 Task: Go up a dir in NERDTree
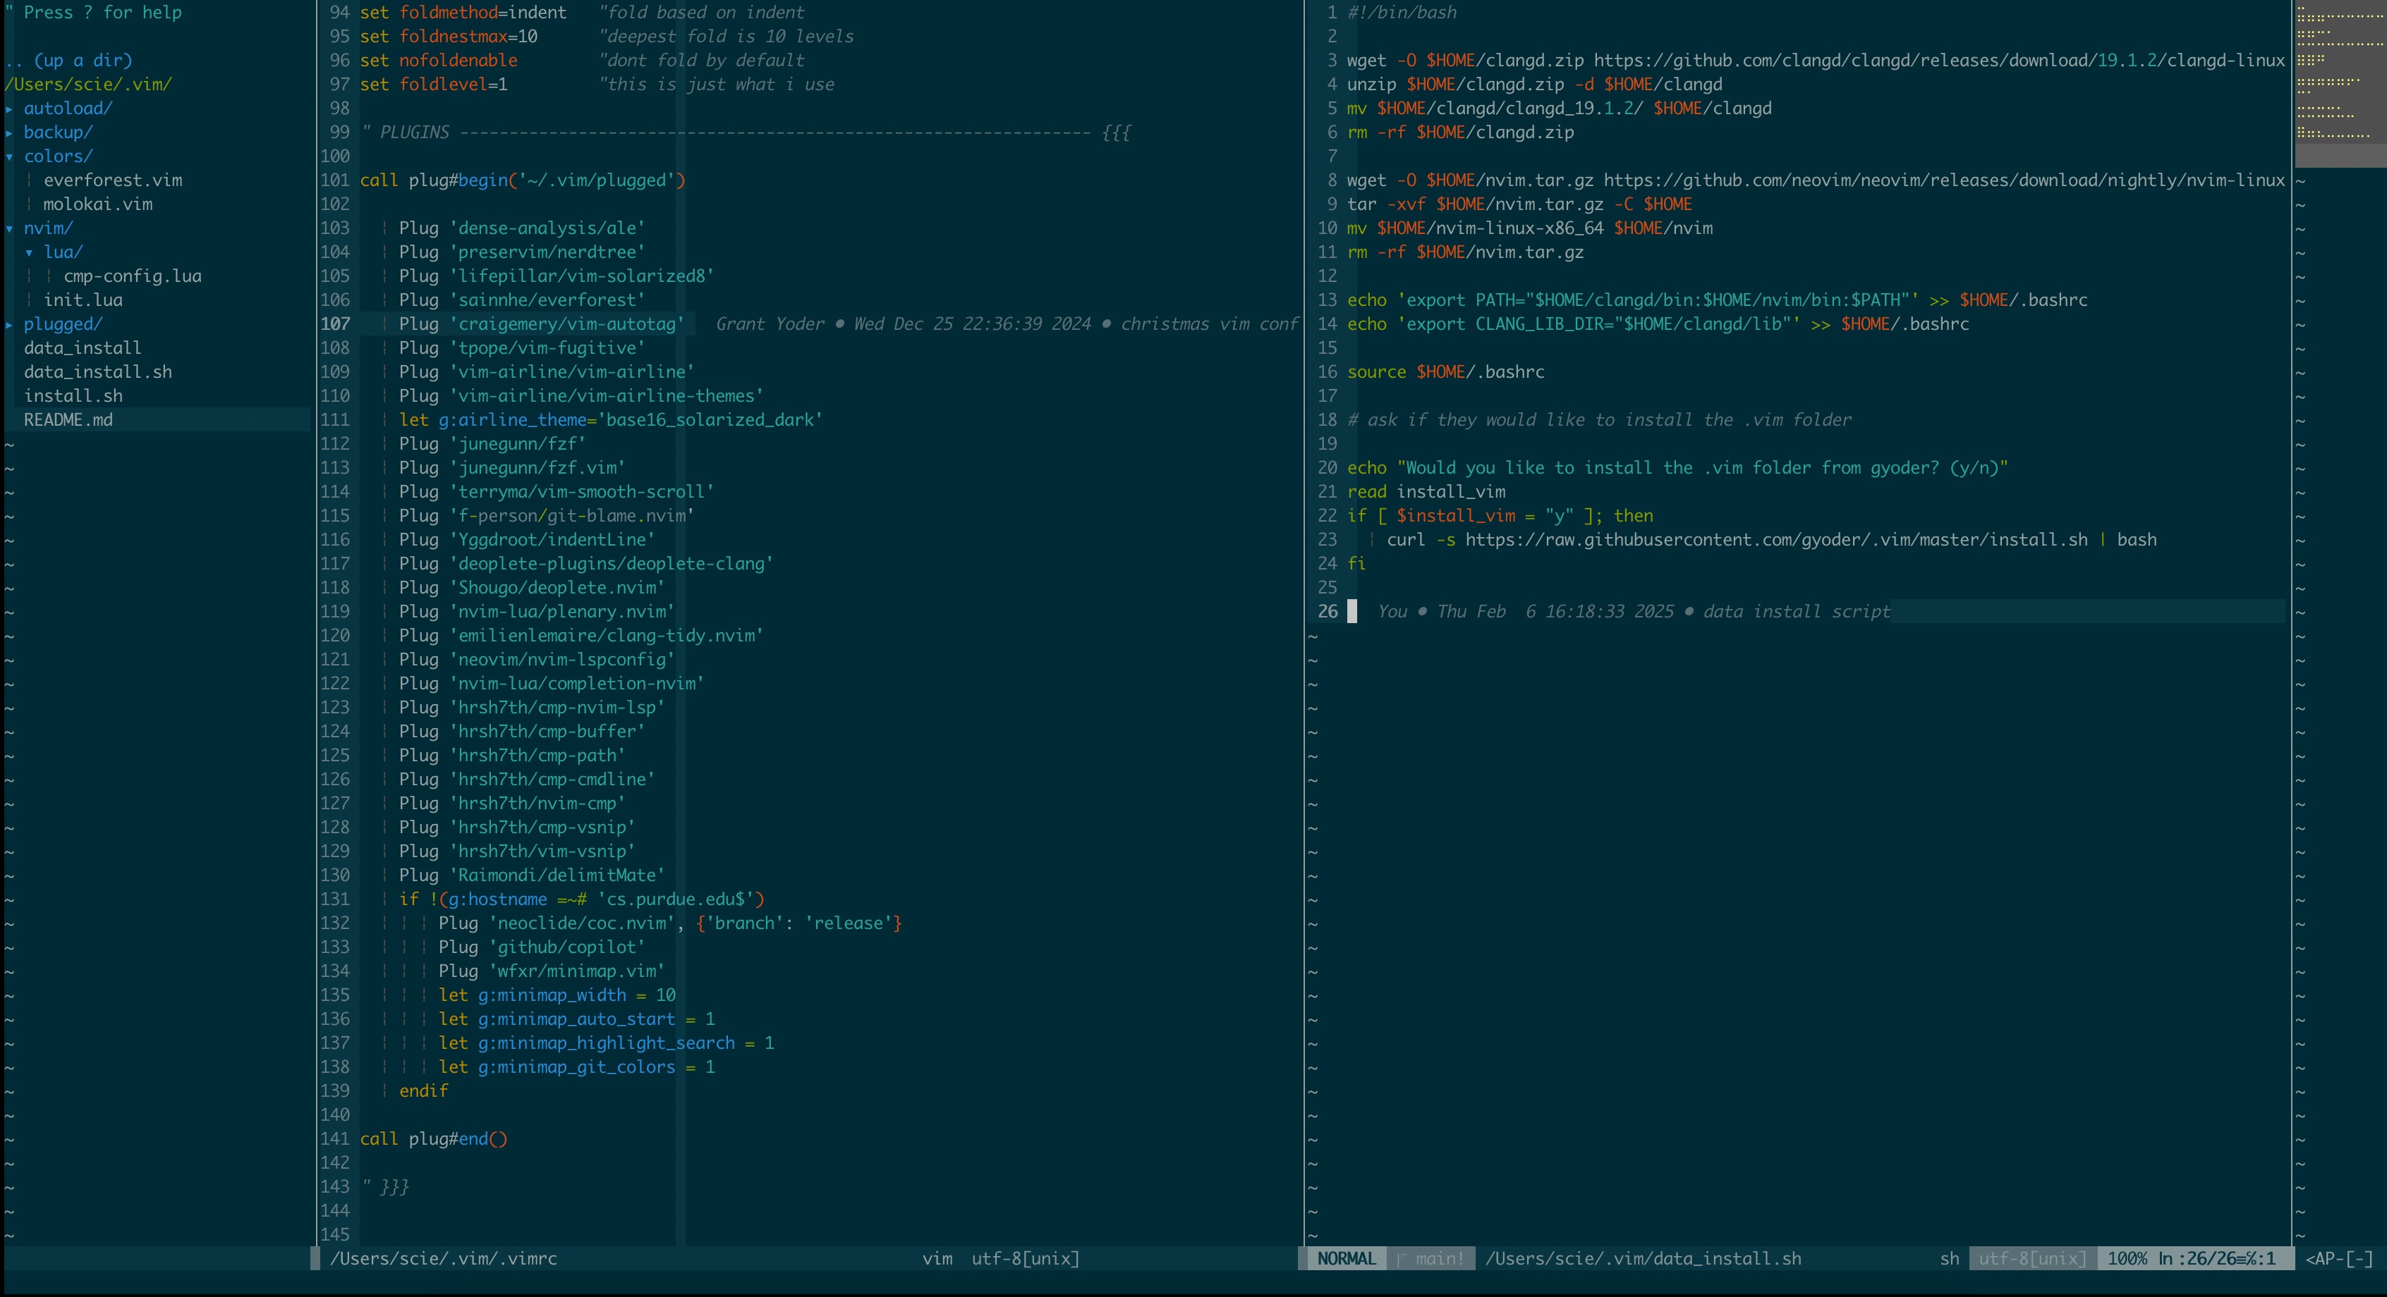pyautogui.click(x=70, y=60)
